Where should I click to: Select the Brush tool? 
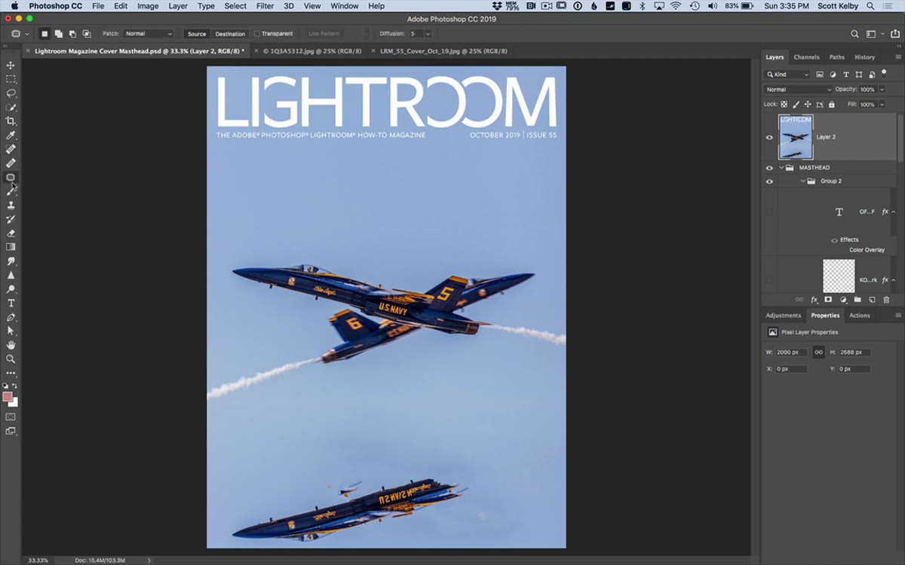[11, 191]
